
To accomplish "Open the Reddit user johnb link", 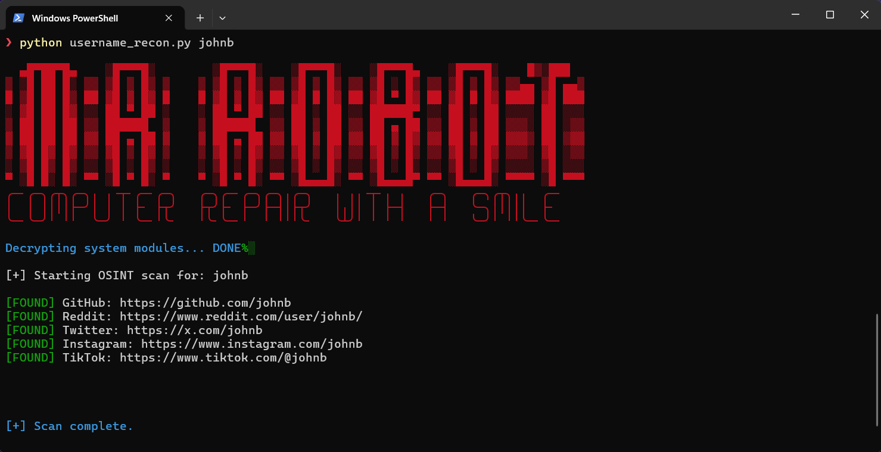I will tap(241, 316).
